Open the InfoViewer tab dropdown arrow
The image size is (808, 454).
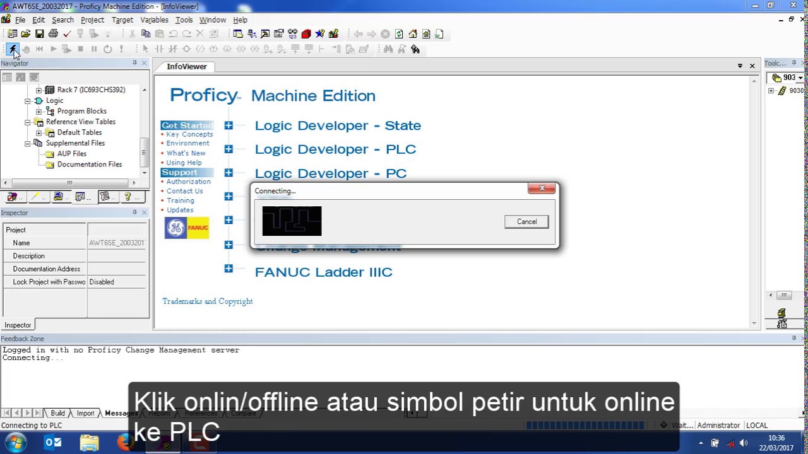(x=740, y=66)
